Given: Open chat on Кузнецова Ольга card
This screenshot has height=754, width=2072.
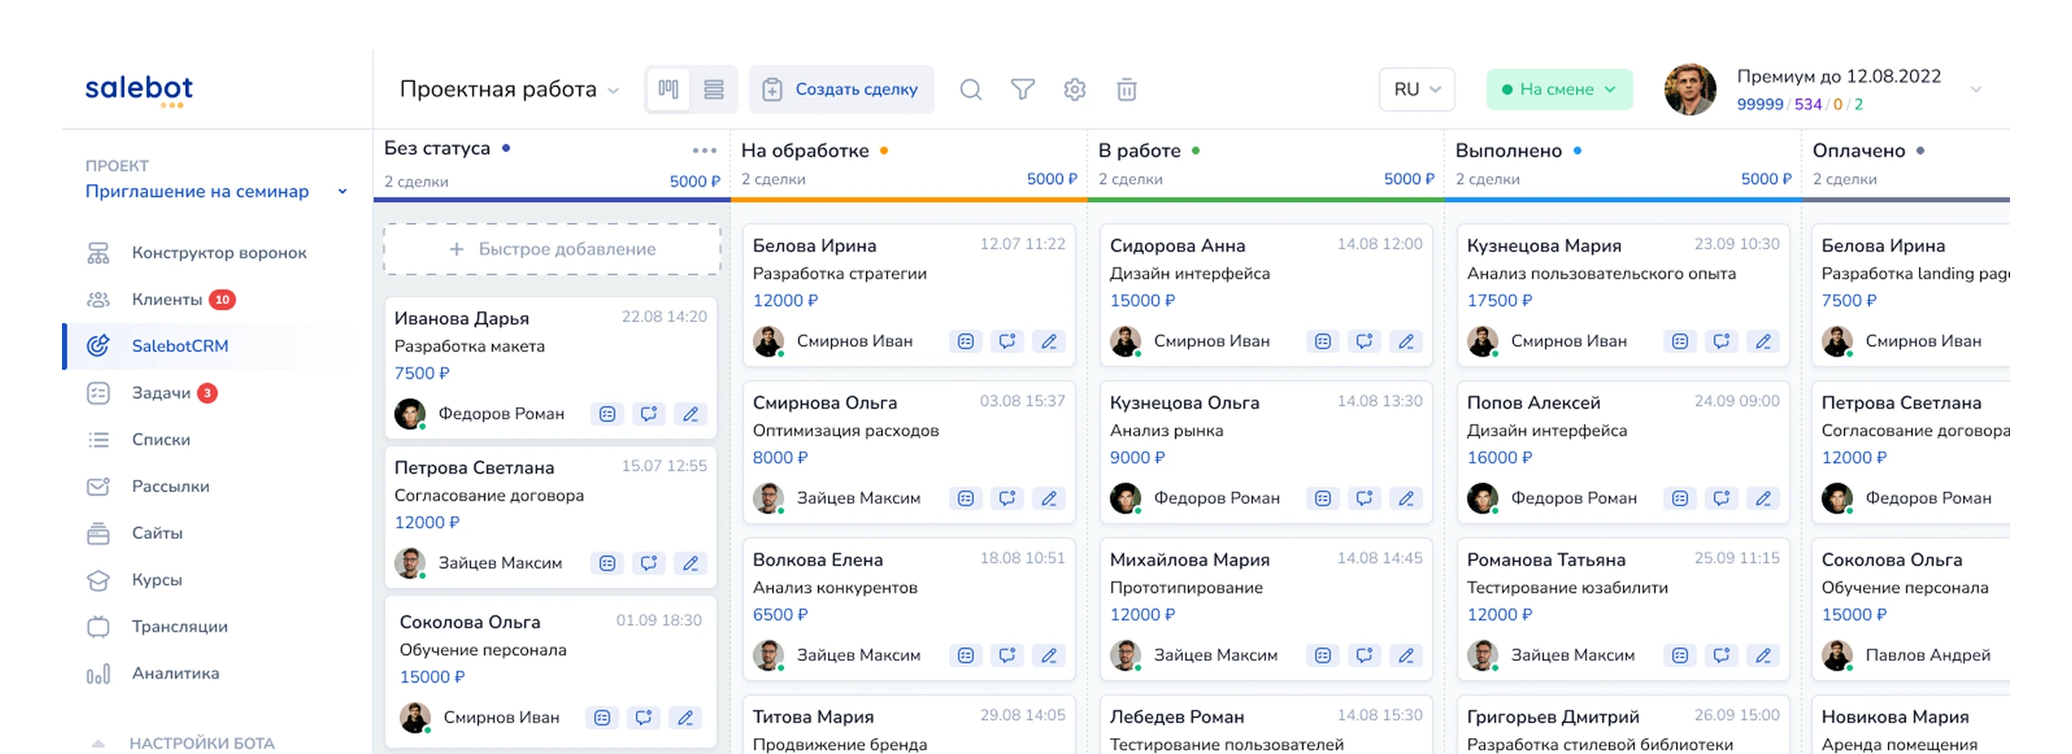Looking at the screenshot, I should 1365,499.
